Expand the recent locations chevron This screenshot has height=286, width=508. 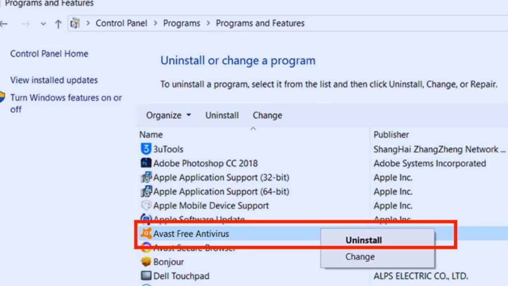point(43,24)
